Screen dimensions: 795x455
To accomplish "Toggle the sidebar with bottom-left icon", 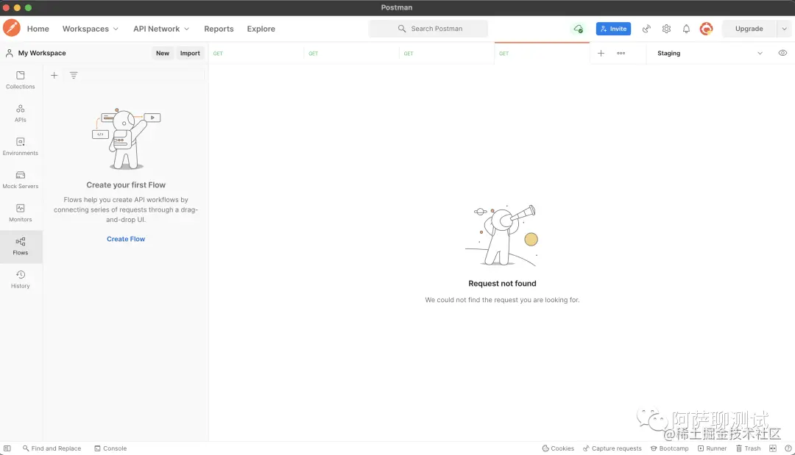I will tap(7, 448).
